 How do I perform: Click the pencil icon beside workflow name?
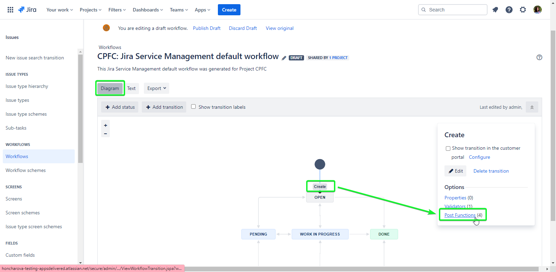tap(284, 58)
